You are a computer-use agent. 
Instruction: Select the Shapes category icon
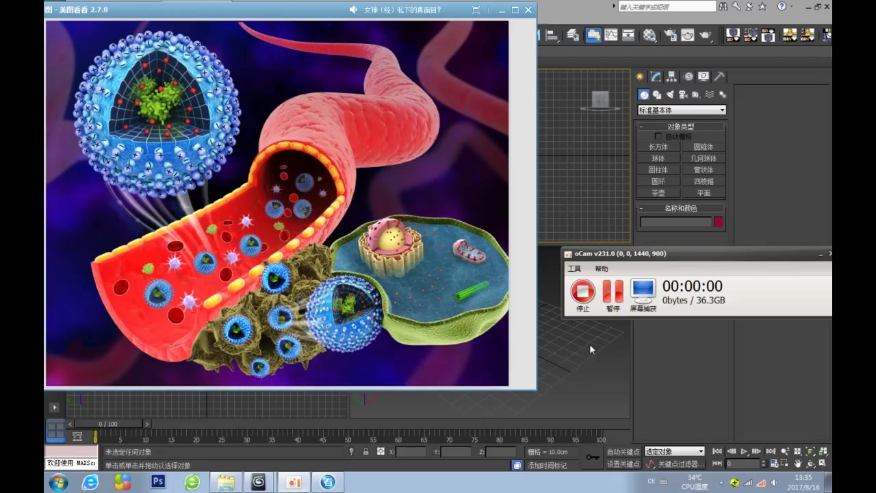pos(657,94)
